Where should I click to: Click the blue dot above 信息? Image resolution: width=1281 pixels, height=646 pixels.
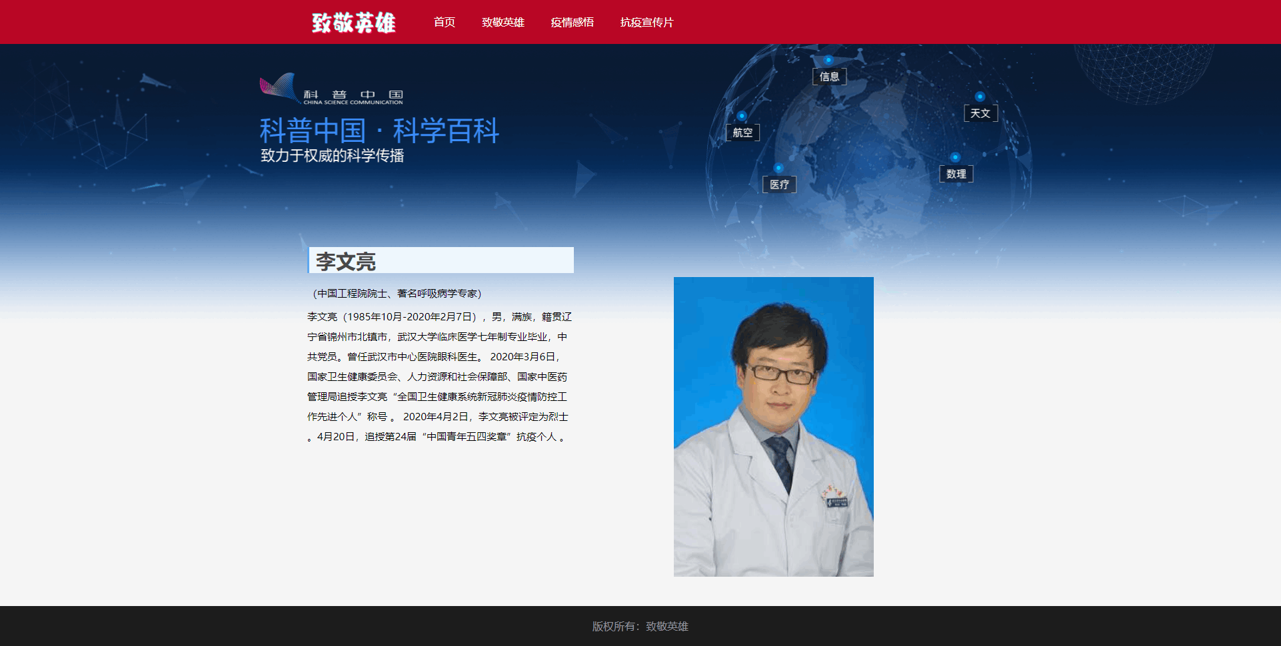(x=828, y=60)
